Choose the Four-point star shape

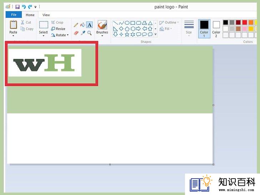121,35
